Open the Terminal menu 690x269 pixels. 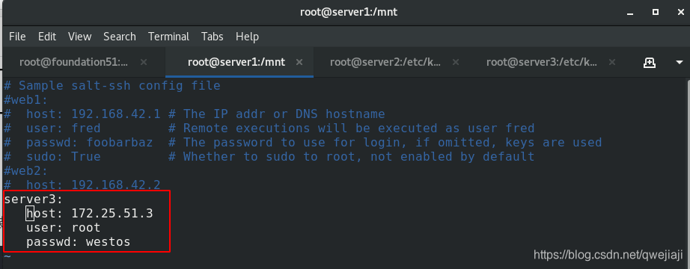tap(168, 37)
